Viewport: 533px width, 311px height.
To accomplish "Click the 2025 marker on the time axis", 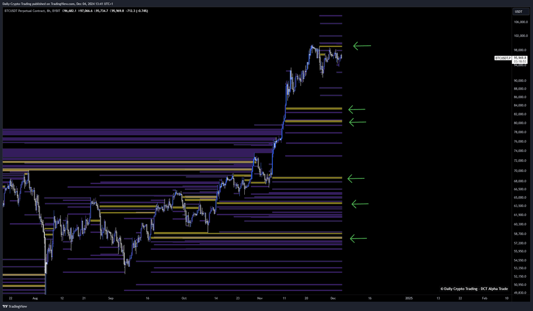I will [x=409, y=299].
